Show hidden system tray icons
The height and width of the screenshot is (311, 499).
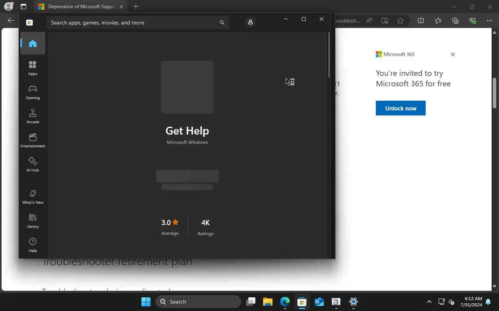coord(429,302)
